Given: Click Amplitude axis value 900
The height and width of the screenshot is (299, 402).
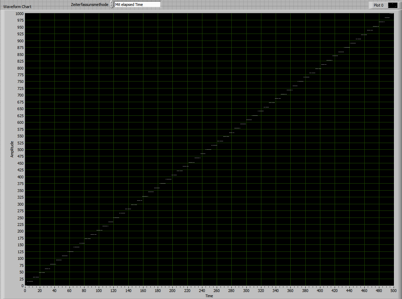Looking at the screenshot, I should tap(21, 41).
